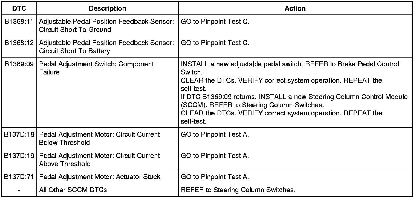This screenshot has width=416, height=198.
Task: Click the All Other SCCM DTCs description
Action: (73, 190)
